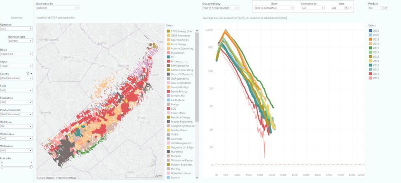The image size is (401, 183).
Task: Select the 2011 red legend entry
Action: (374, 74)
